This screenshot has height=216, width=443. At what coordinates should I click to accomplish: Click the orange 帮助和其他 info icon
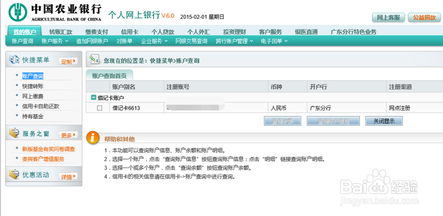[93, 138]
